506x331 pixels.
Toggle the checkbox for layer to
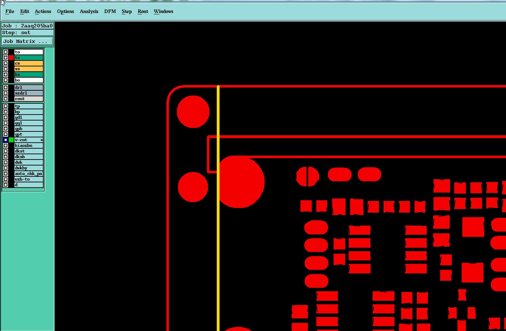6,52
